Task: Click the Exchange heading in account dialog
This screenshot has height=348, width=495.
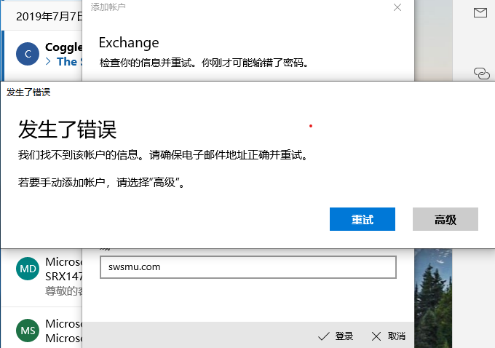Action: [129, 43]
